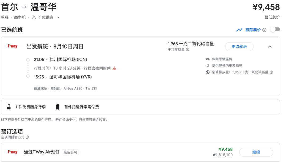Click the globe emissions estimate icon

click(x=208, y=72)
